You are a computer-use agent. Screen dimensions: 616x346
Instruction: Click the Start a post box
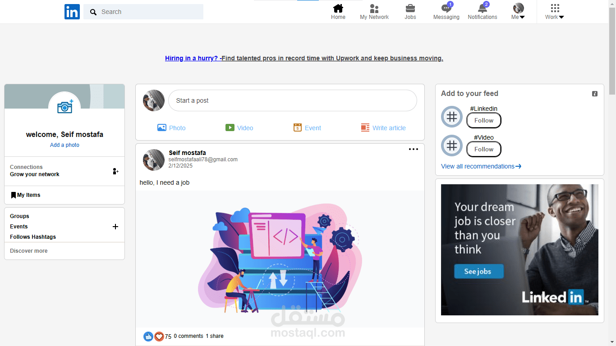point(293,100)
